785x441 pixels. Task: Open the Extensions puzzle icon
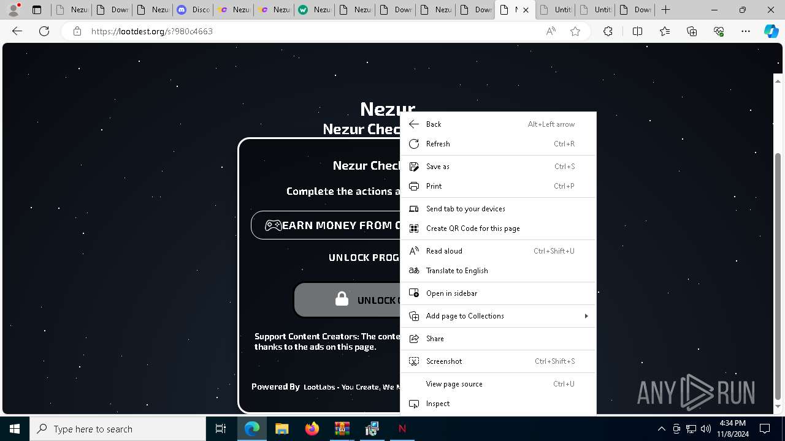pos(608,31)
